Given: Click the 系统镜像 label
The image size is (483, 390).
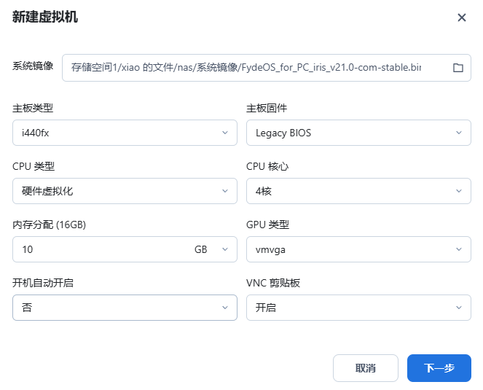Looking at the screenshot, I should 33,66.
